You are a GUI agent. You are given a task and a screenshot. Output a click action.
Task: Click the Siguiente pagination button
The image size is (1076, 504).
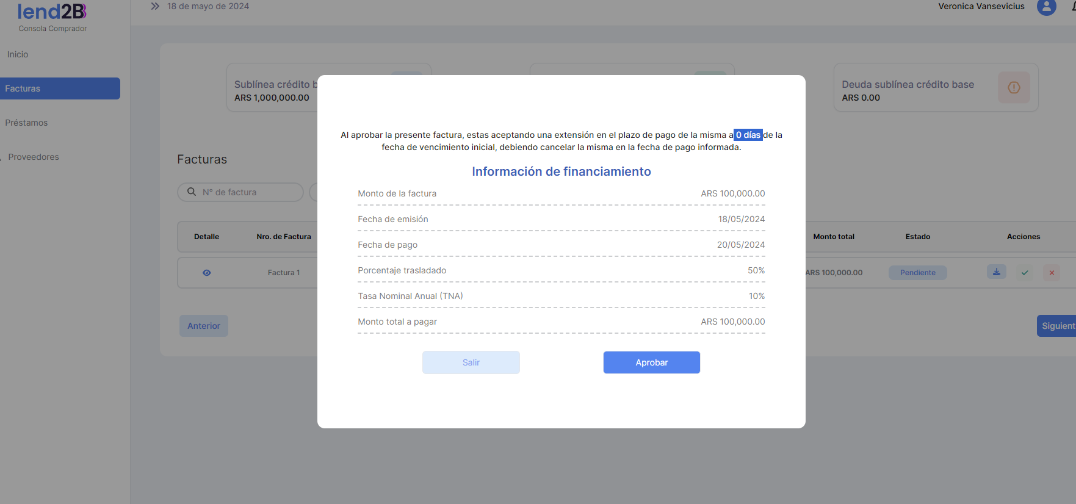coord(1057,326)
